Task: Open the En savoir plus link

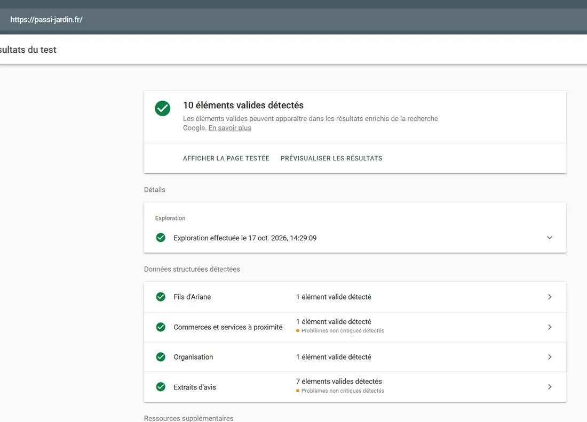Action: 230,128
